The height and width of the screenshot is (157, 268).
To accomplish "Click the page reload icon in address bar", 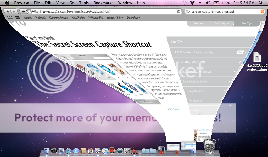I will coord(179,12).
